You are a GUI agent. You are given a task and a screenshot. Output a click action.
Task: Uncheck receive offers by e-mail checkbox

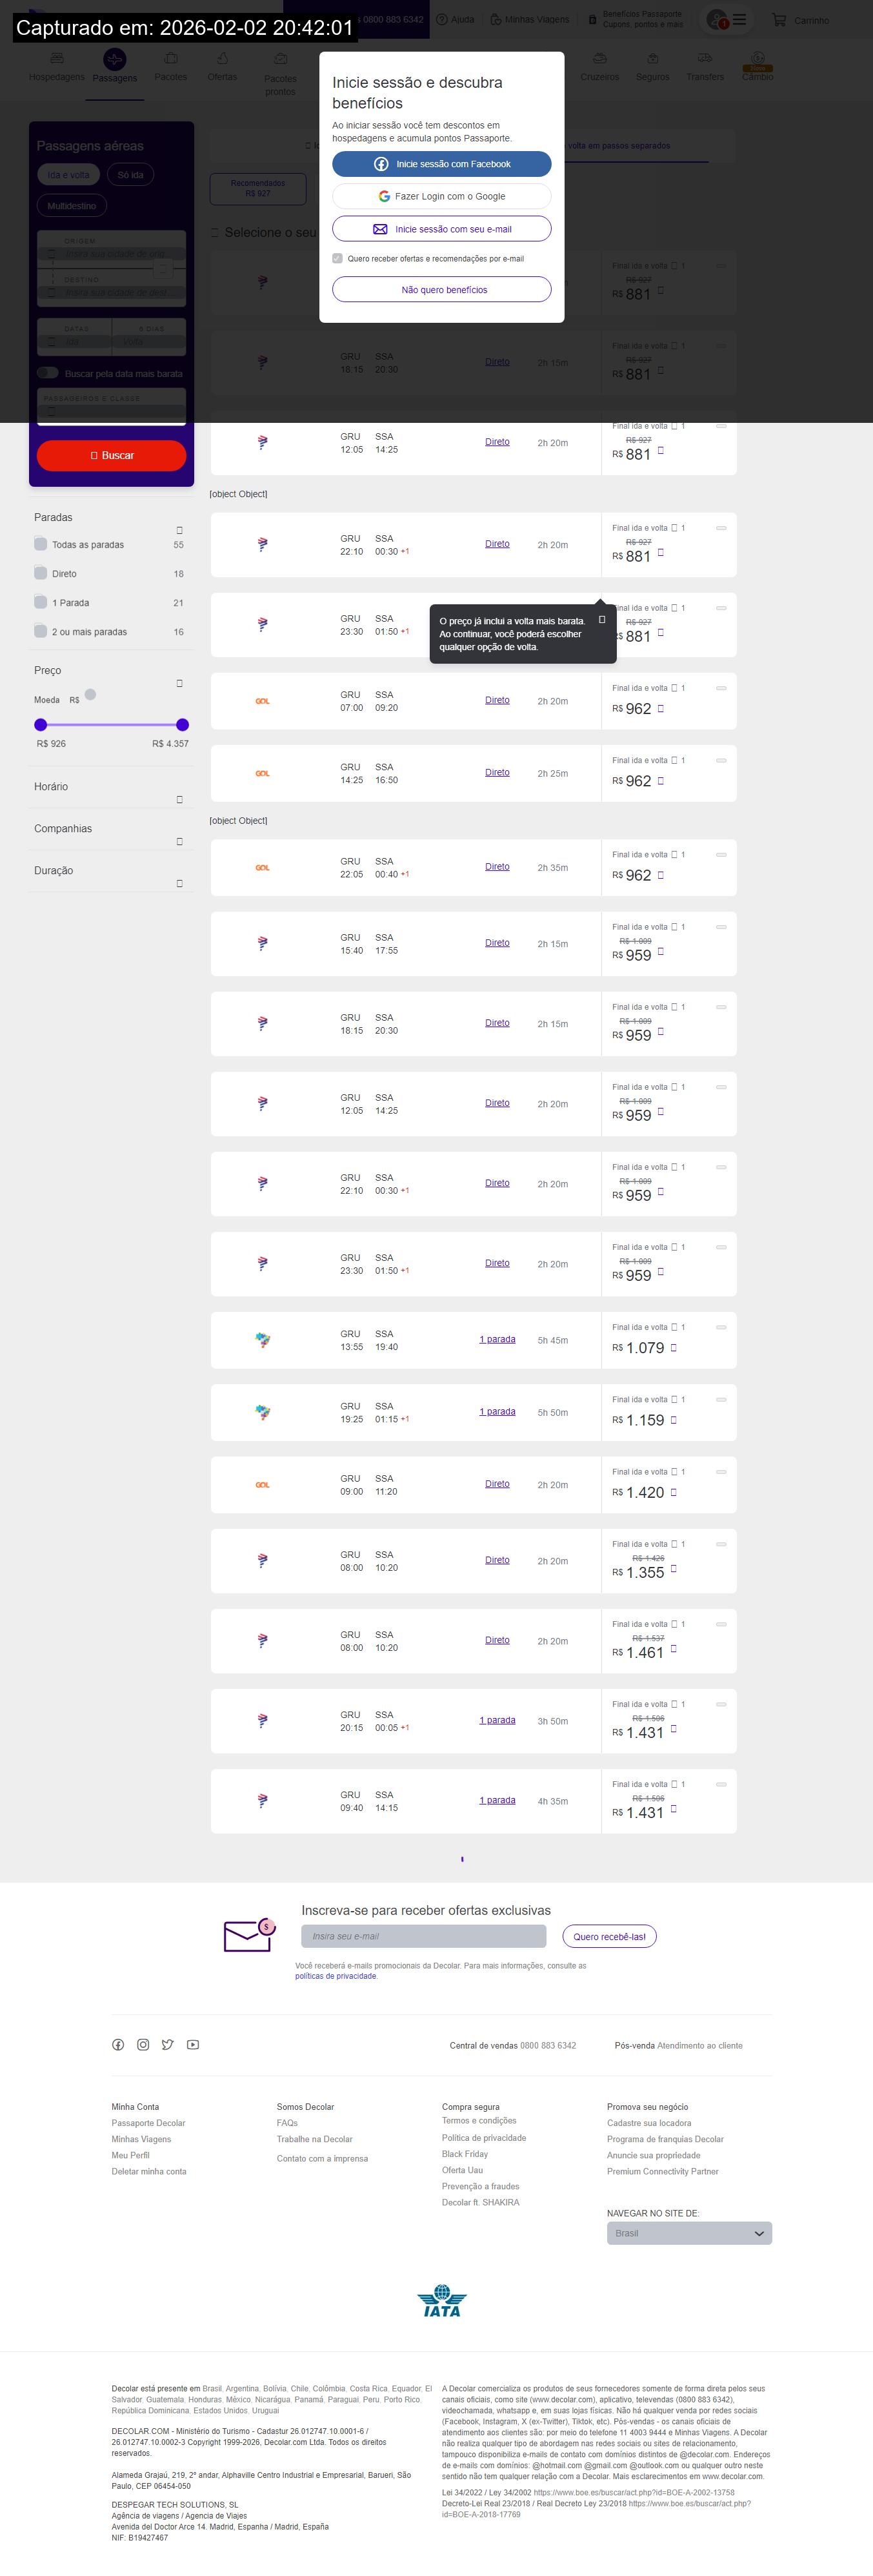click(x=337, y=258)
